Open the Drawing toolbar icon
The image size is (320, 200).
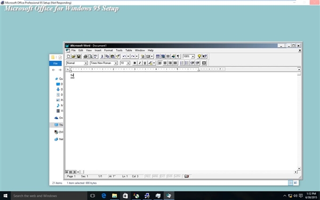click(x=173, y=57)
